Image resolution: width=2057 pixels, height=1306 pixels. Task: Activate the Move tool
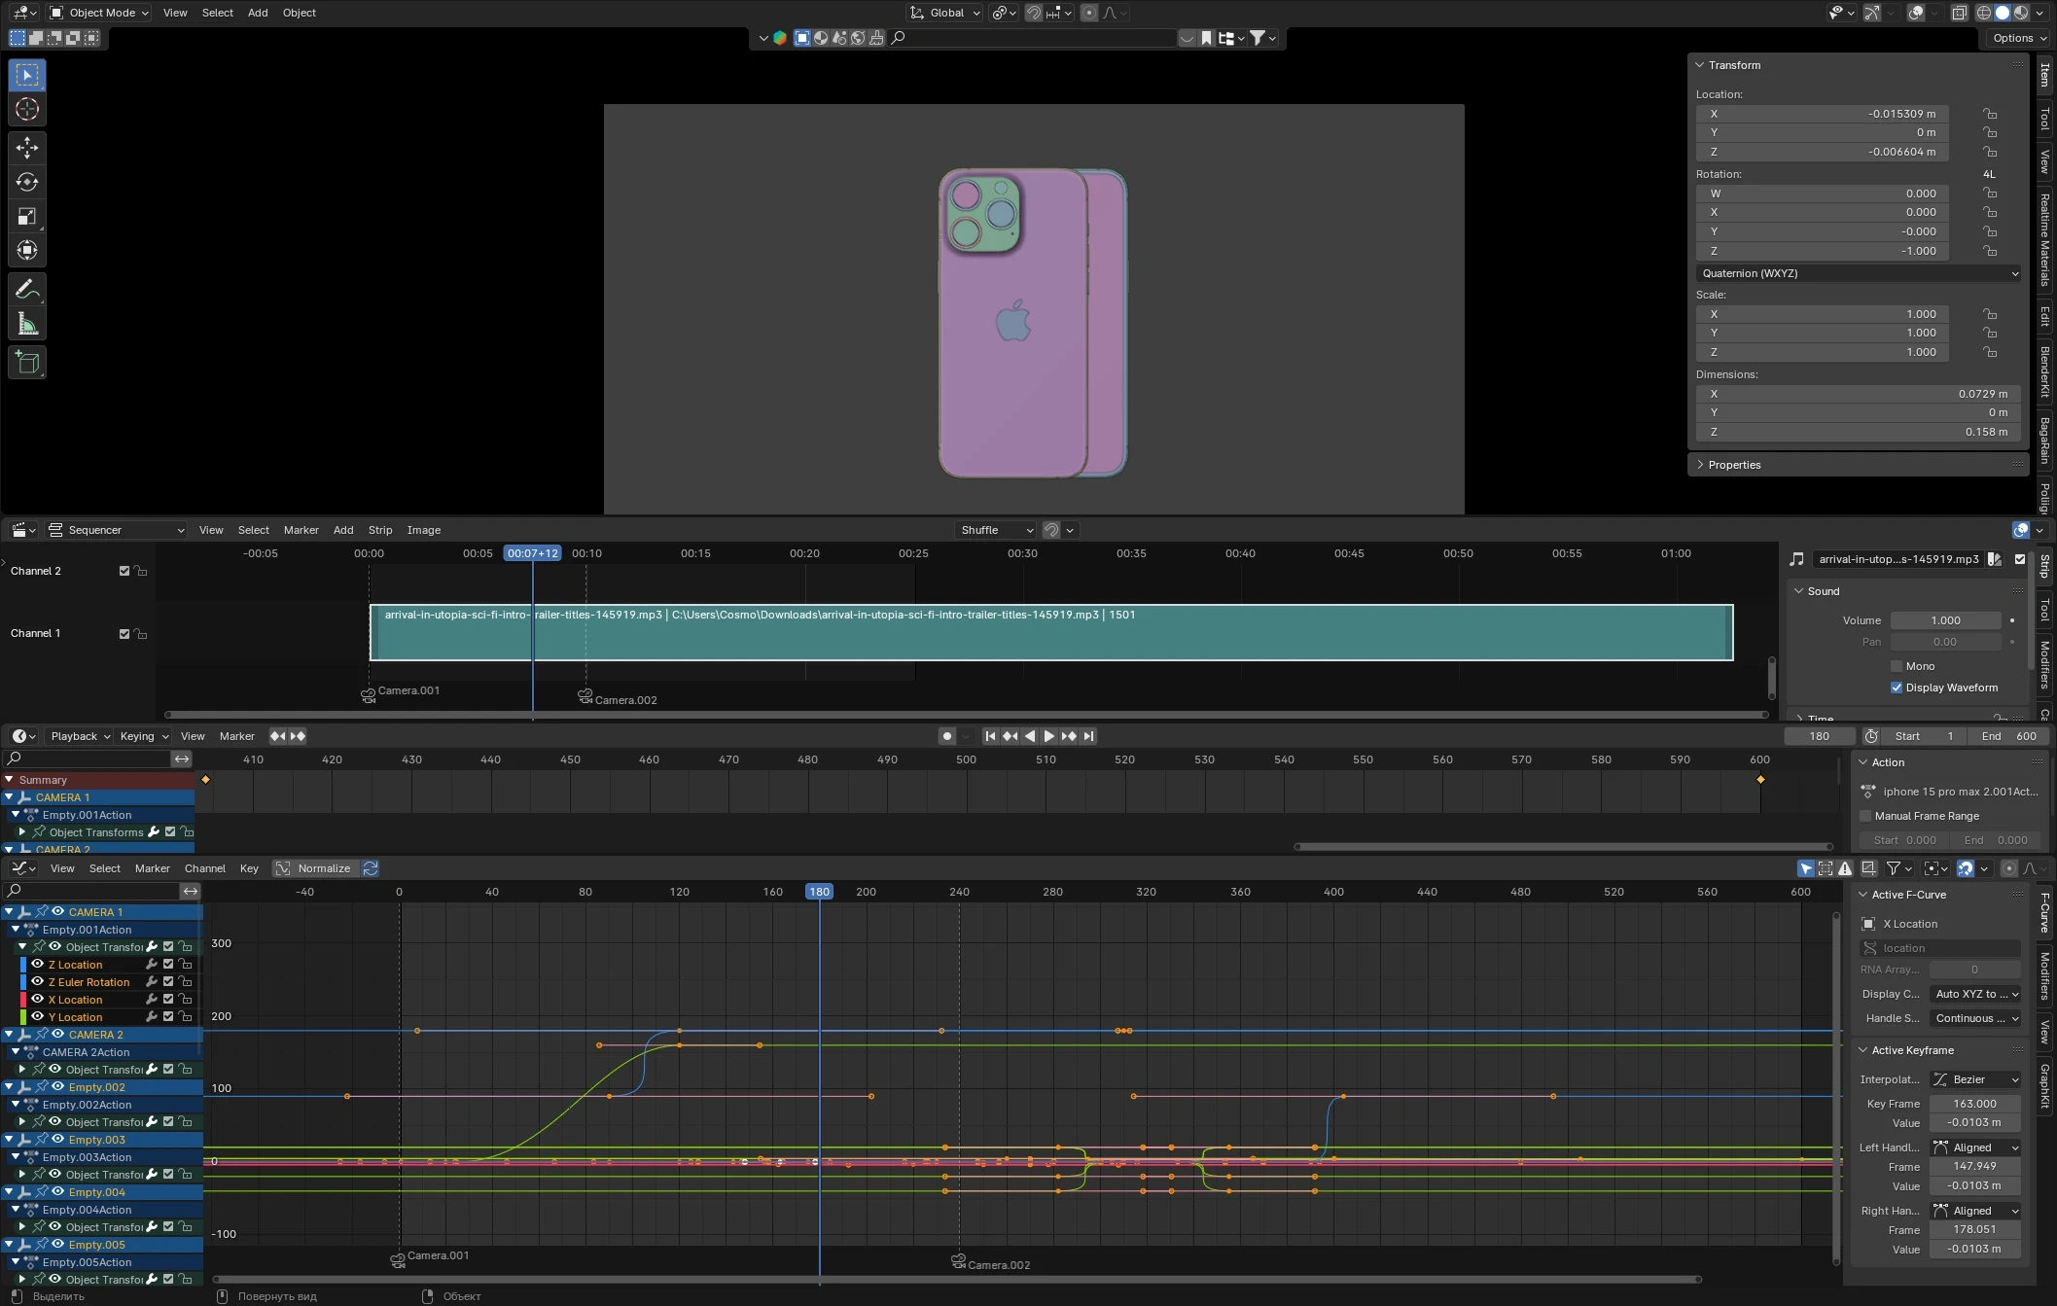click(x=27, y=147)
